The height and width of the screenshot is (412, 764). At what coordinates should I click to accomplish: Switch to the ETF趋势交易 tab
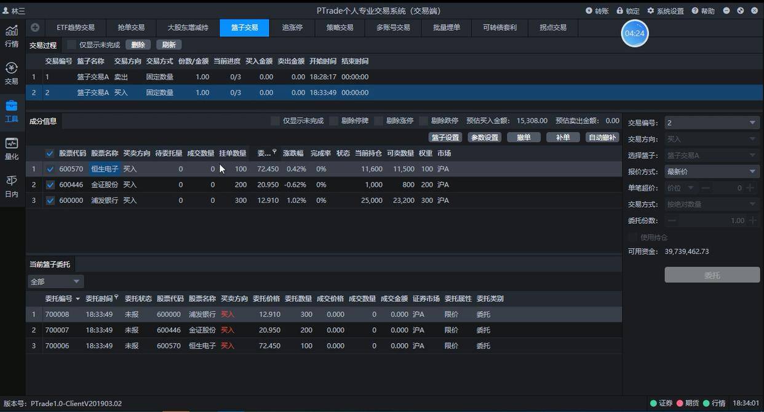76,28
